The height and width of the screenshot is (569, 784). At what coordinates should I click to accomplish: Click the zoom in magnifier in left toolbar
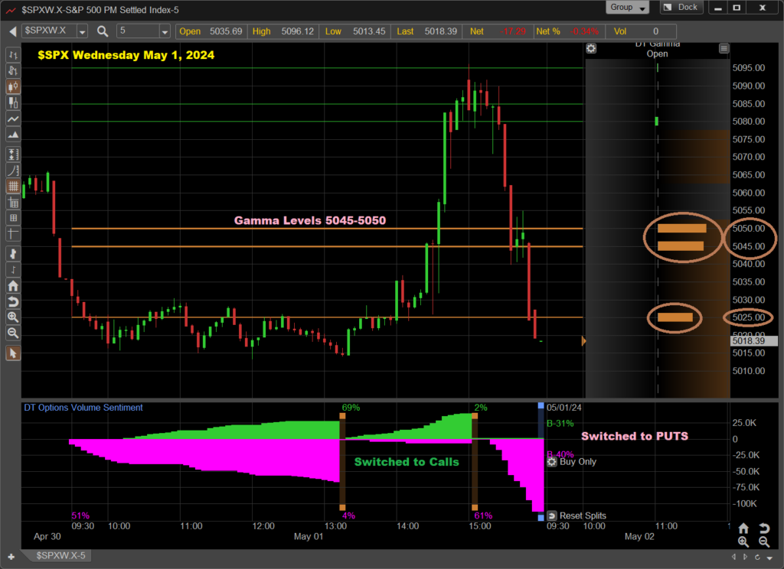point(12,317)
